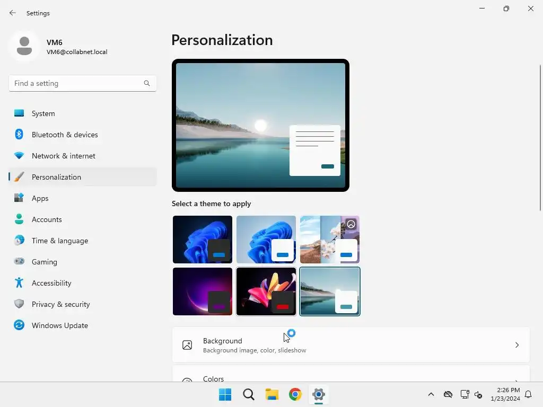This screenshot has height=407, width=543.
Task: Click the 2:26 PM clock and date
Action: (505, 394)
